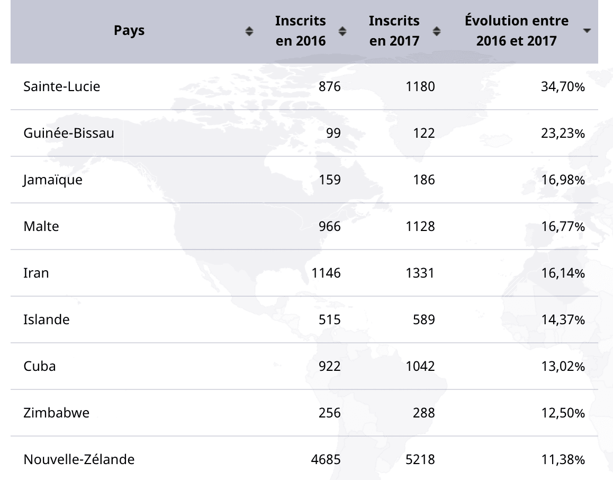Select the Inscrits en 2016 header text
Screen dimensions: 613x480
301,31
